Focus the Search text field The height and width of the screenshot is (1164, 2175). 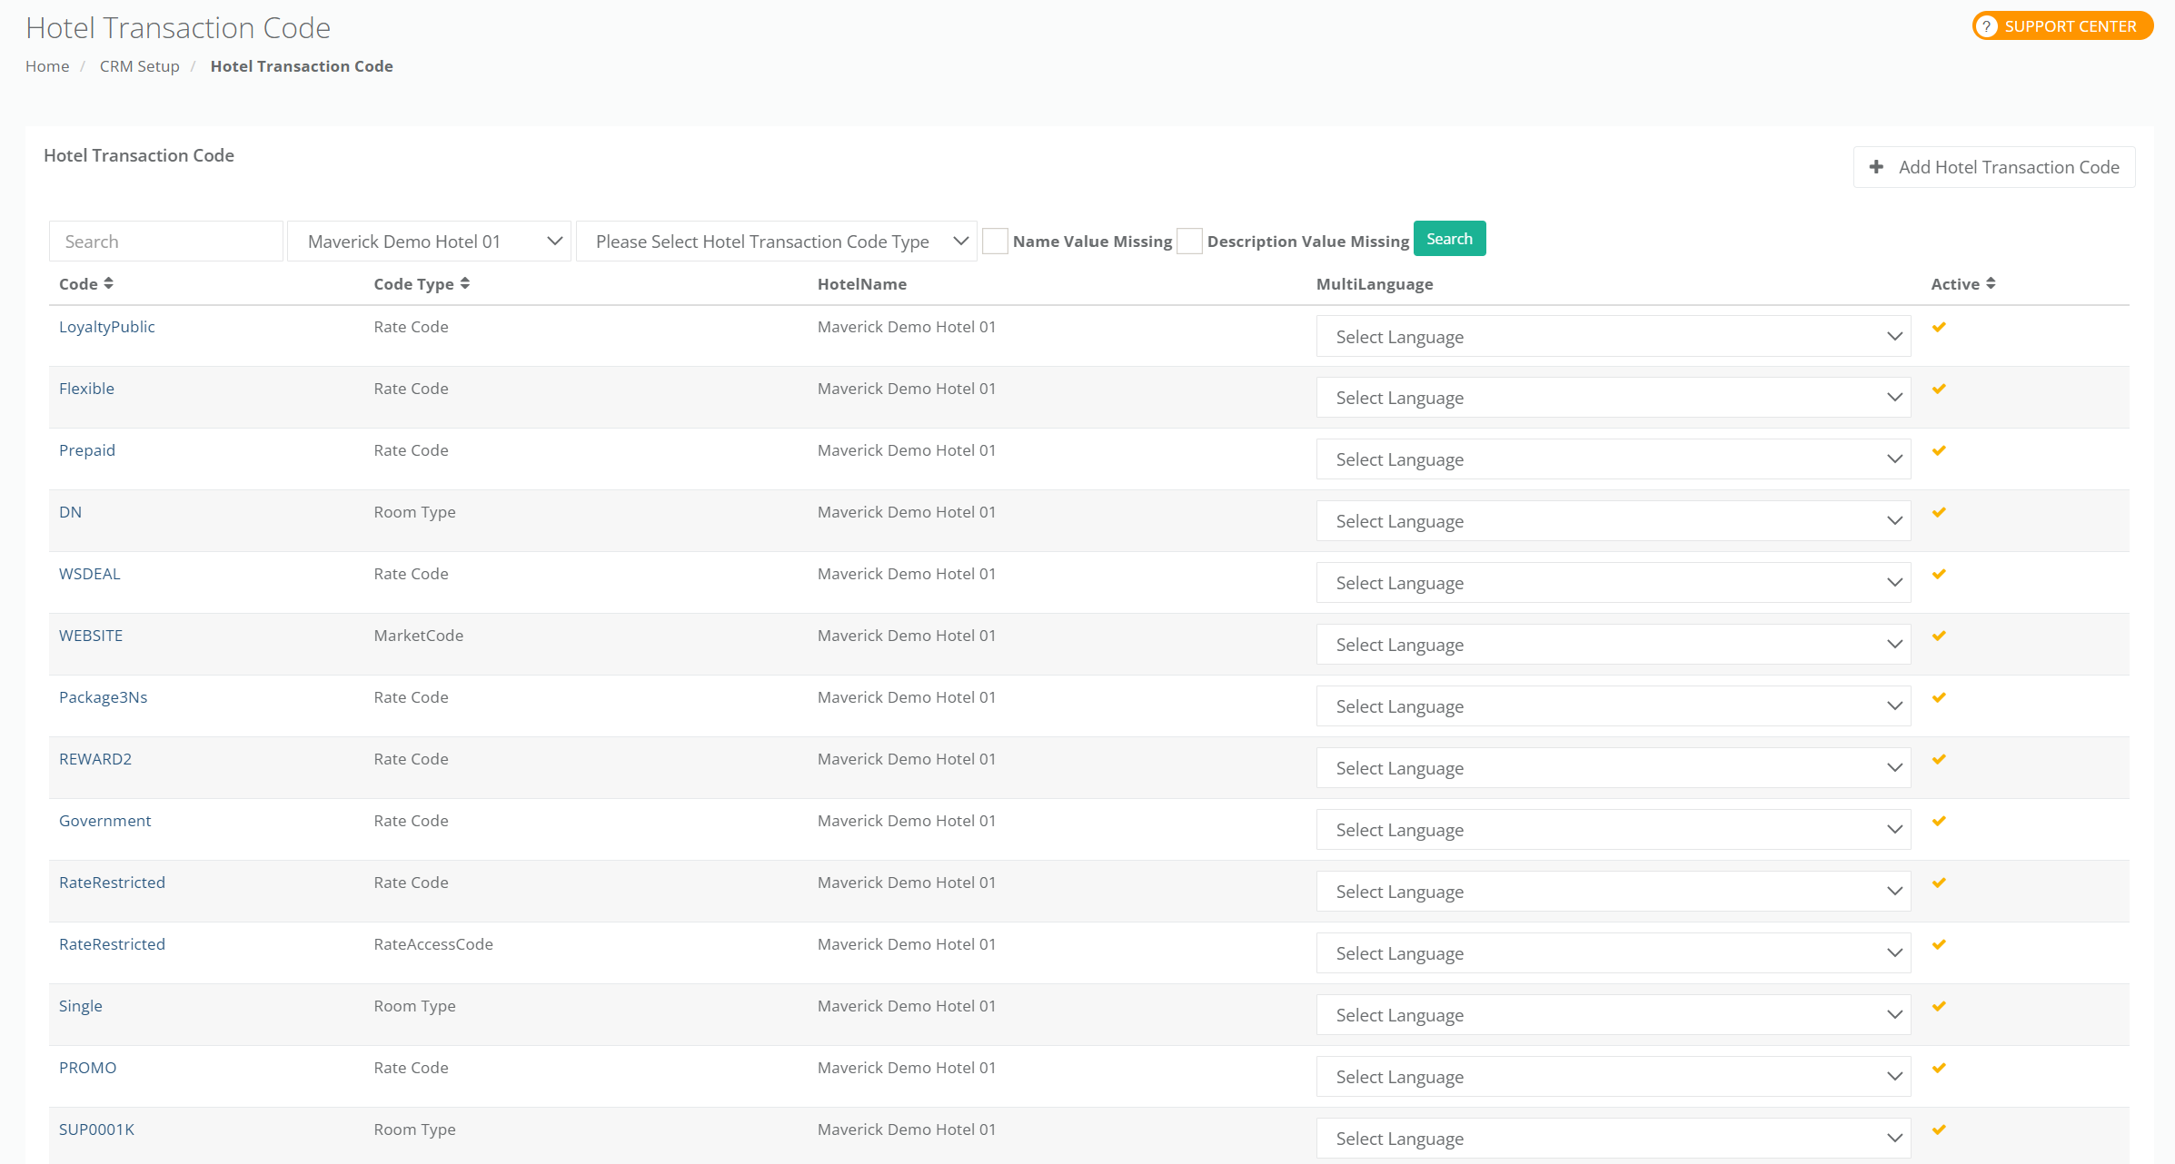click(166, 242)
